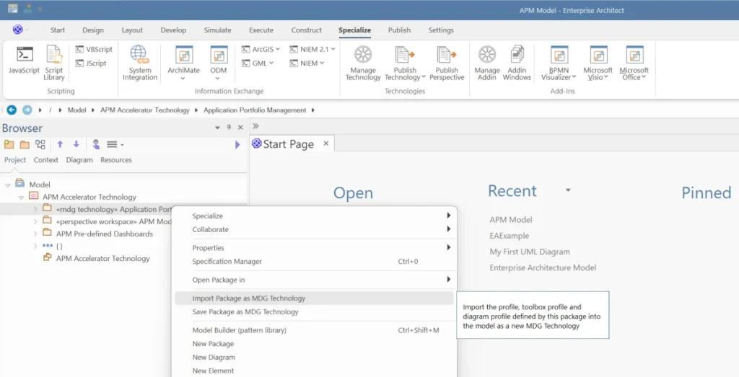Click the Microsoft Visio add-in icon
This screenshot has width=739, height=377.
coord(598,55)
